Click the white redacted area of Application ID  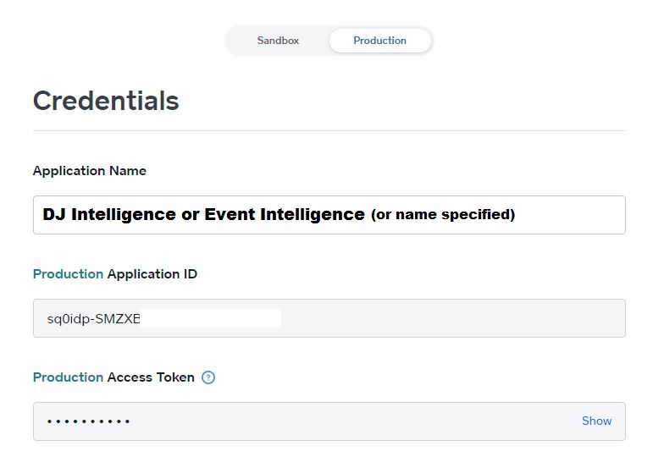[212, 318]
